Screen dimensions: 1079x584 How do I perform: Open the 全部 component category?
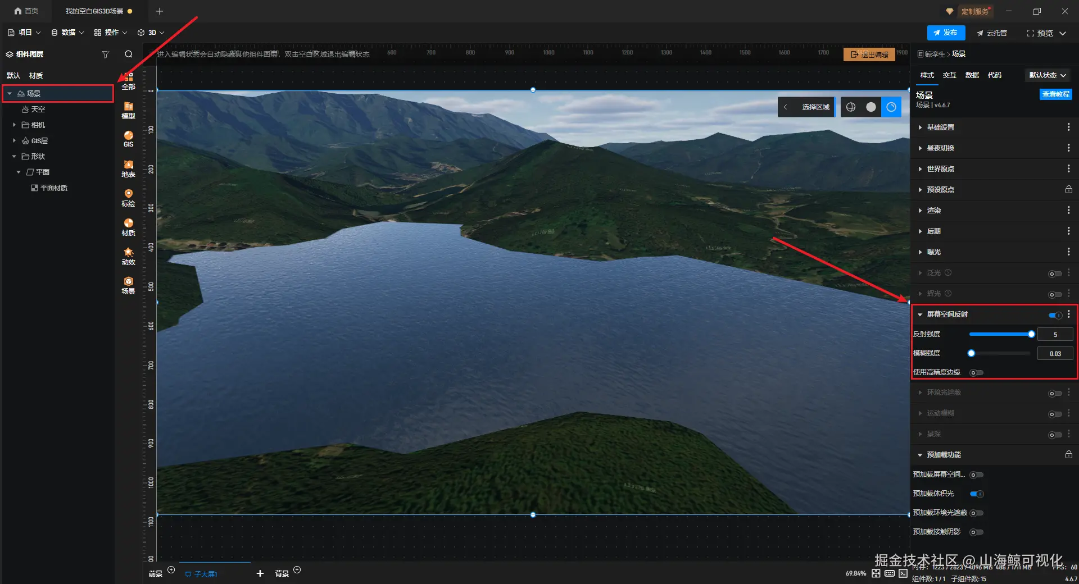click(128, 81)
